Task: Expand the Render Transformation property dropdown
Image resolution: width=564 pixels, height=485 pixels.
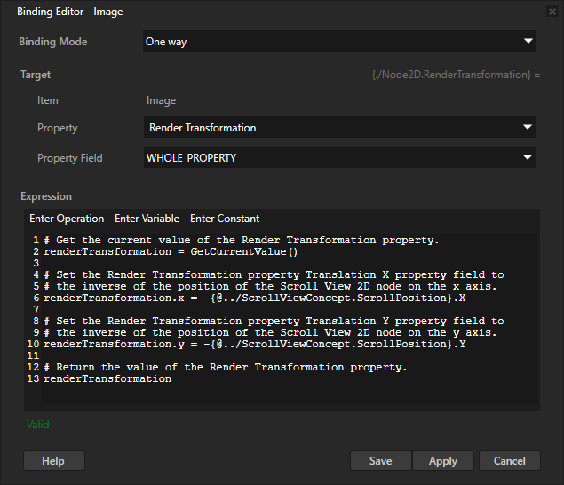Action: point(339,128)
